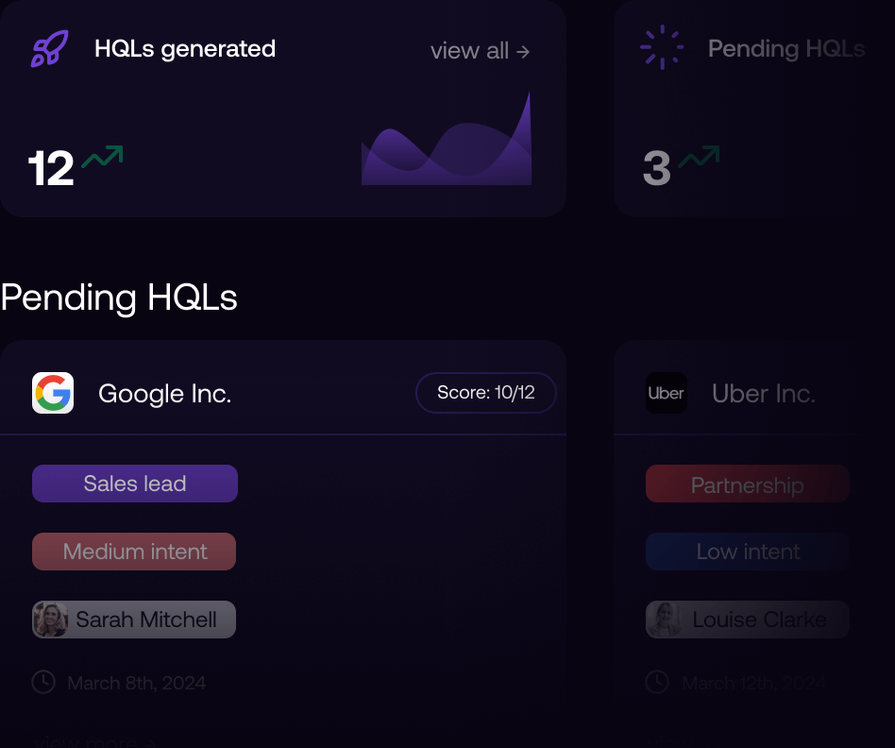Click the spinner icon beside Pending HQLs card

click(x=662, y=47)
